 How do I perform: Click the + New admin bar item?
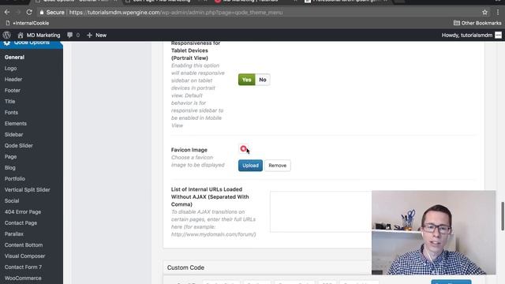96,35
